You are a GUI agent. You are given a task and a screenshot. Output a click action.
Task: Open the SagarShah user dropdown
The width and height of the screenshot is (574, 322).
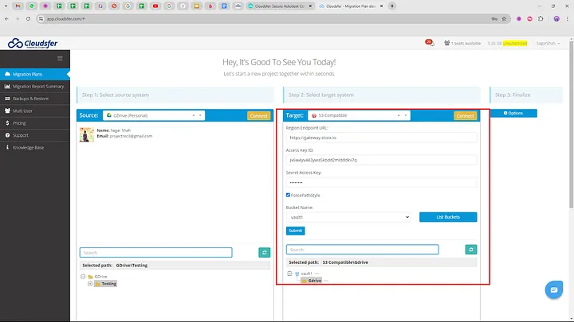coord(548,43)
